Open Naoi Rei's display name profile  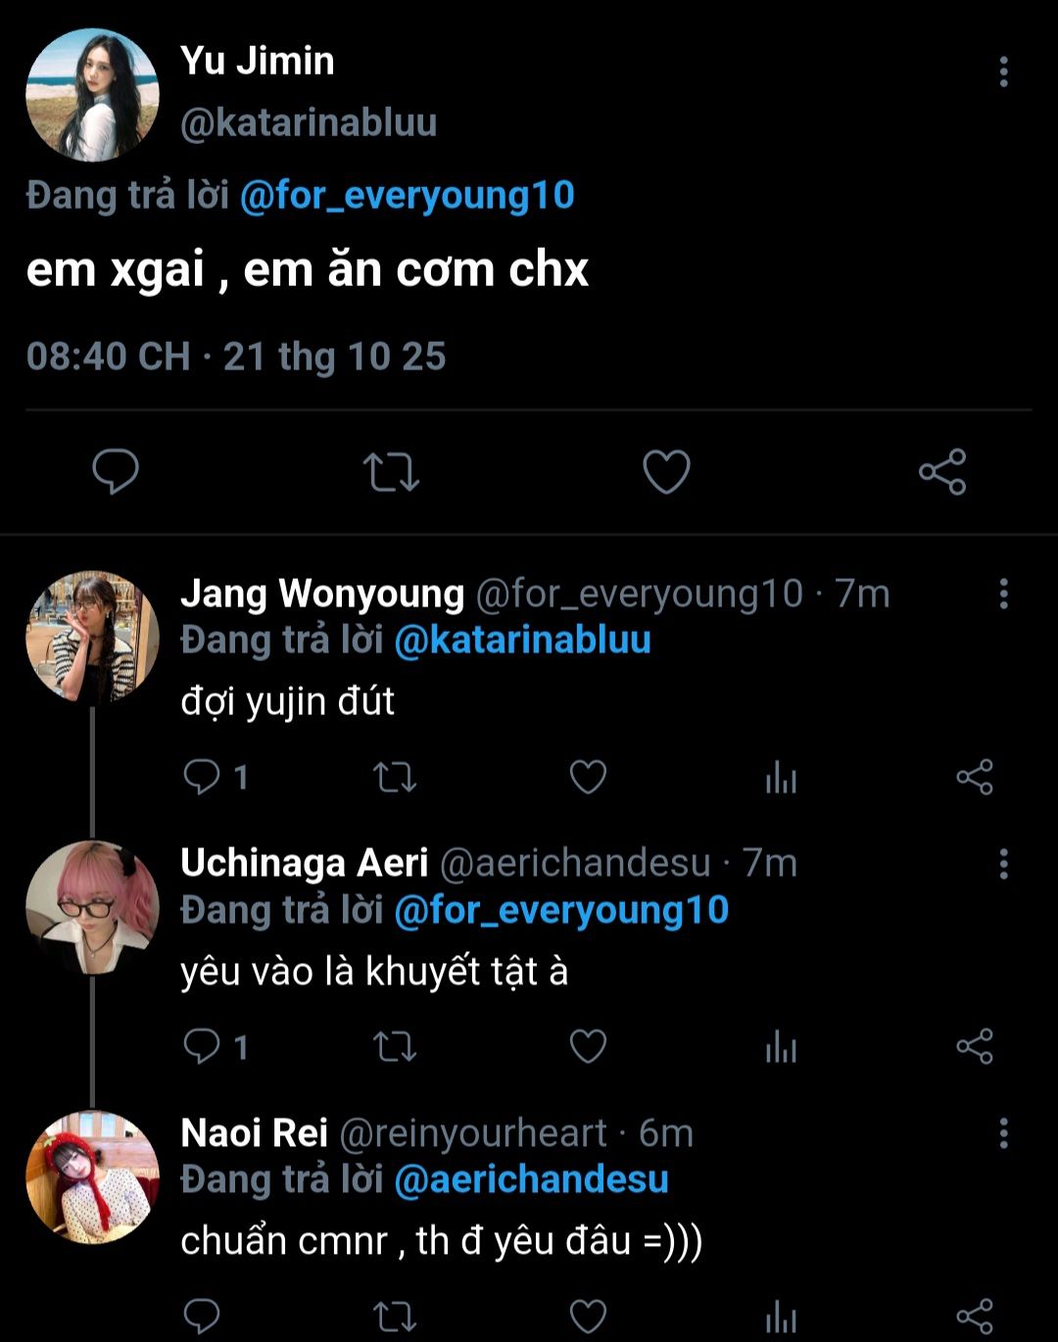click(254, 1133)
